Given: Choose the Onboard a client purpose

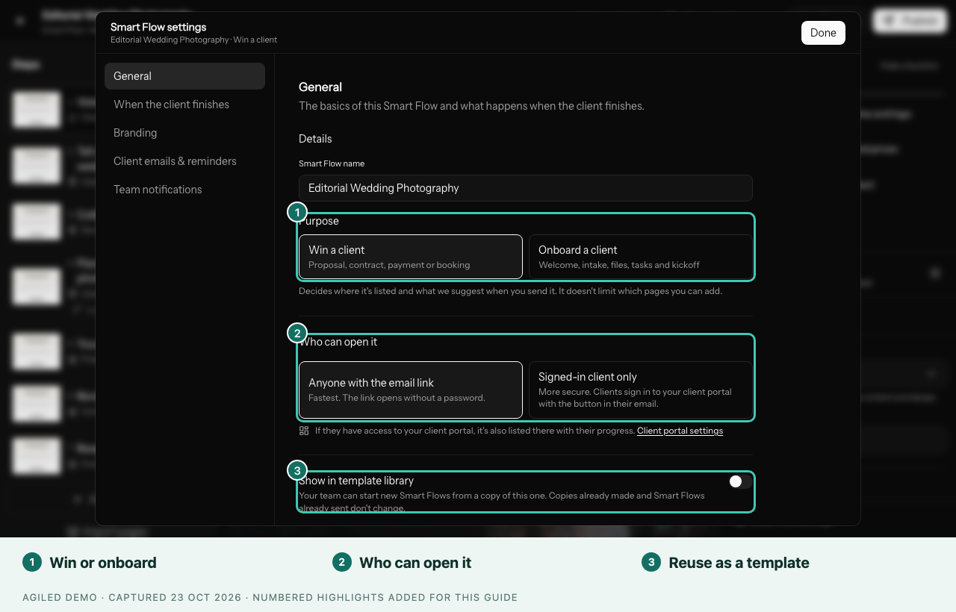Looking at the screenshot, I should [x=641, y=257].
